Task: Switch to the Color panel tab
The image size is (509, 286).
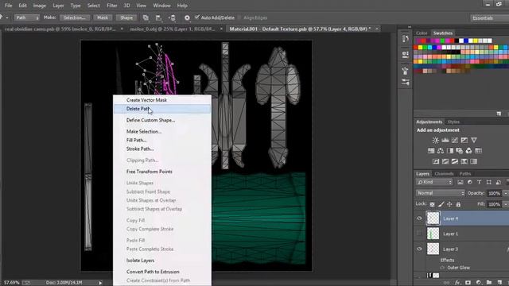Action: coord(422,33)
